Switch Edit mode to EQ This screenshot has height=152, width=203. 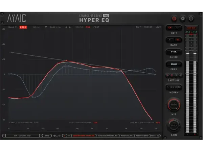click(178, 28)
